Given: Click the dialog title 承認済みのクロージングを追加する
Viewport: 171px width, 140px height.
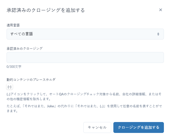Looking at the screenshot, I should click(x=46, y=10).
